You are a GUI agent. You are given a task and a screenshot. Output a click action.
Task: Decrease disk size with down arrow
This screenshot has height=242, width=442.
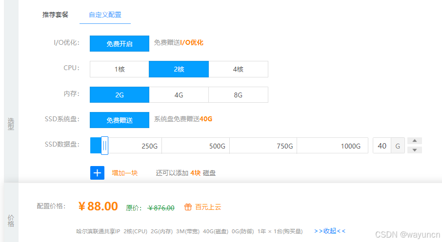tap(415, 150)
